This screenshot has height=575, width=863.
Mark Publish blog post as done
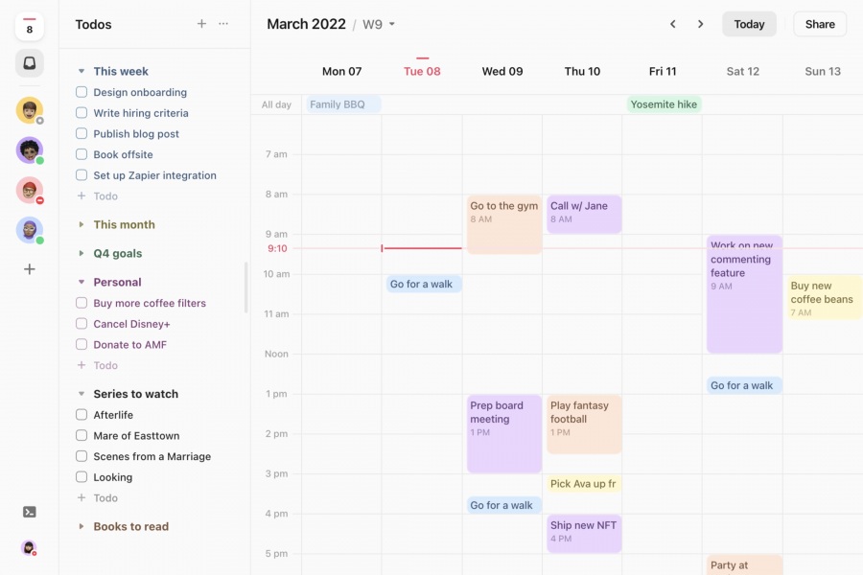(x=81, y=133)
